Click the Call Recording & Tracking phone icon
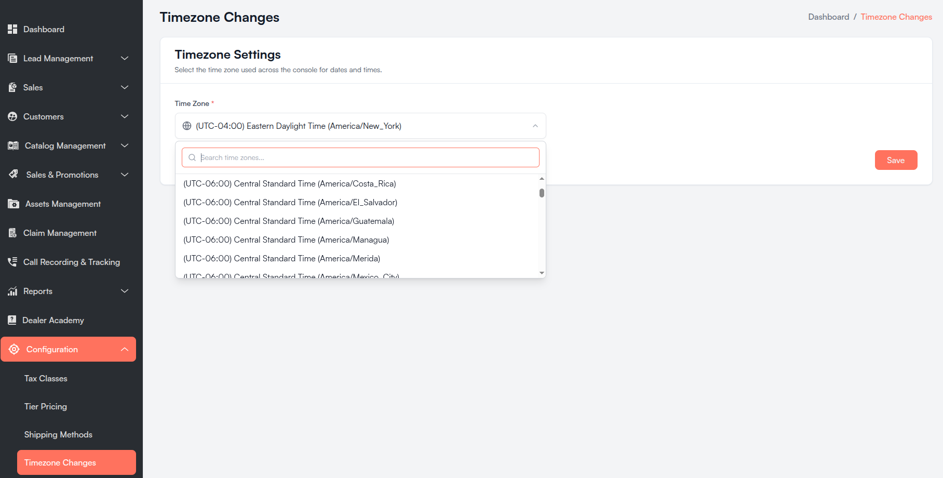This screenshot has width=943, height=478. [x=12, y=262]
